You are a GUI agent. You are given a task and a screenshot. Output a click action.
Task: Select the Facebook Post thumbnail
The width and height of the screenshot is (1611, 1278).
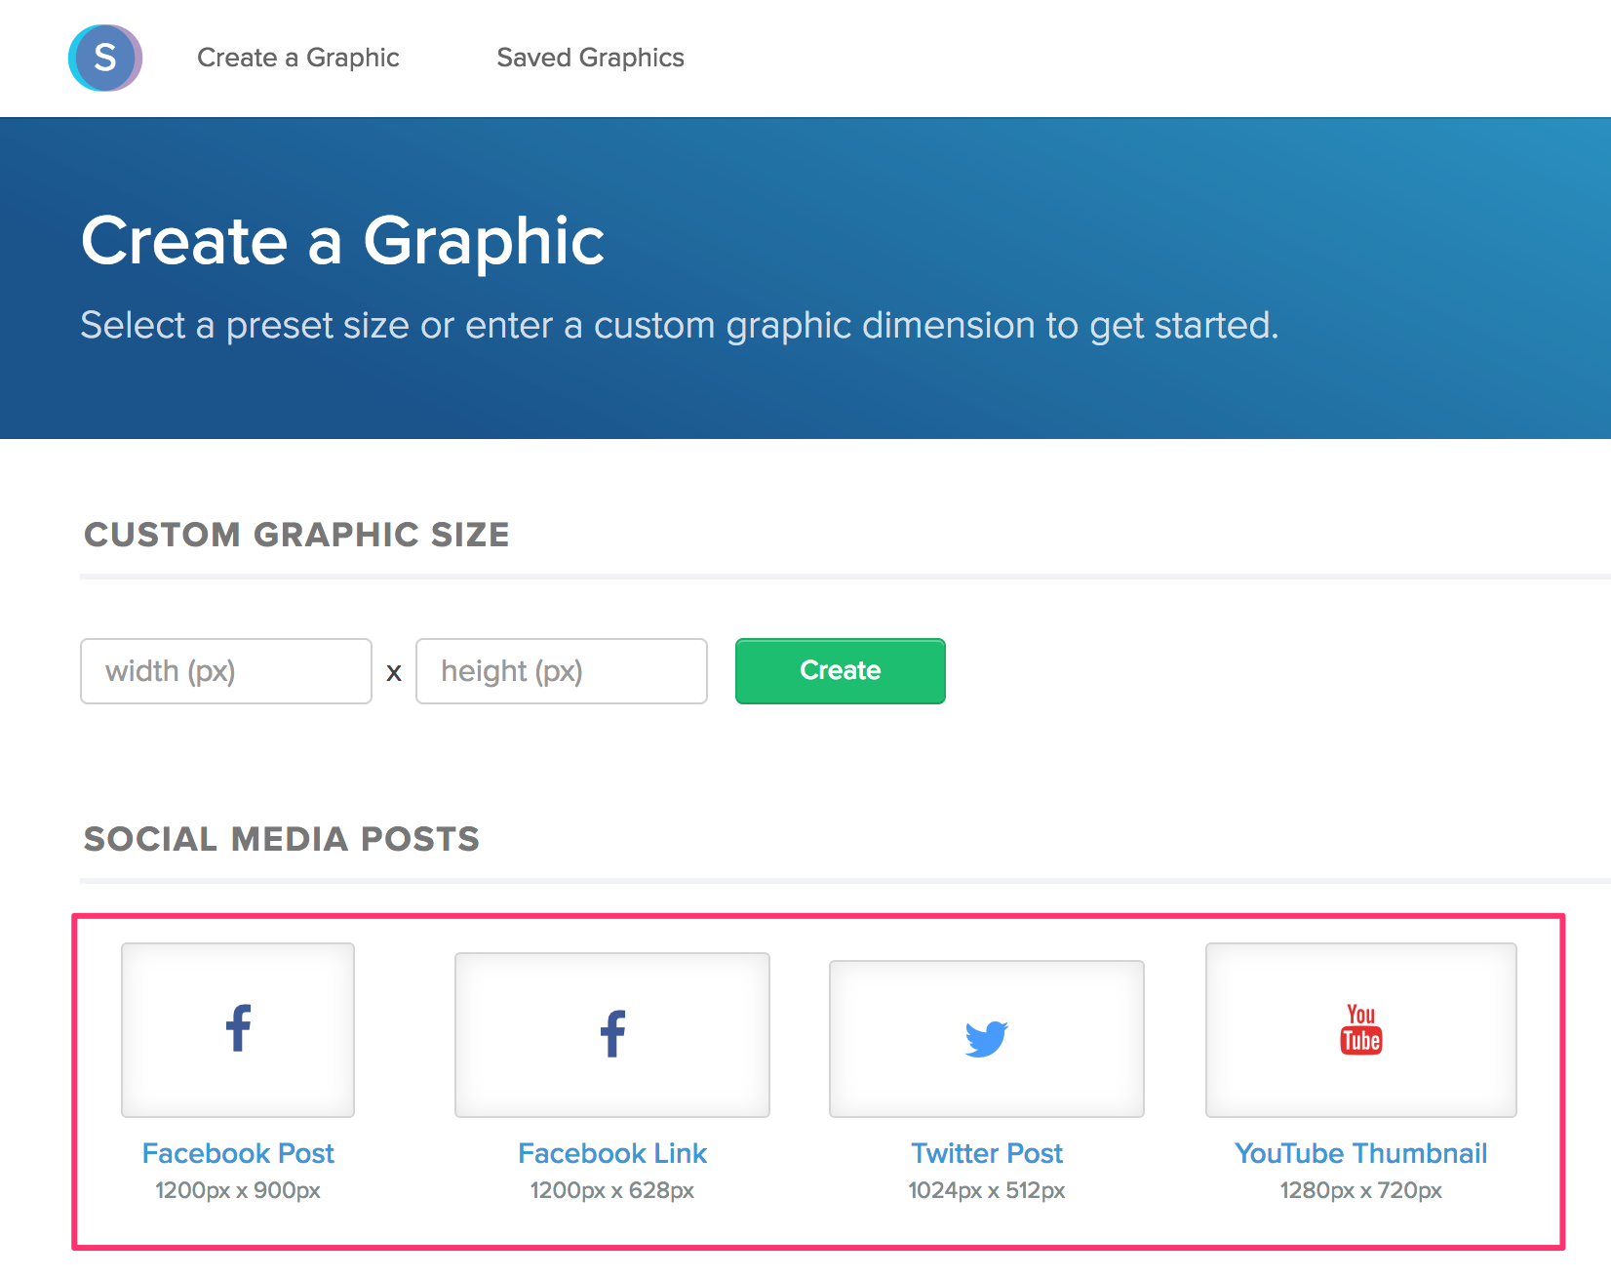[x=238, y=1030]
